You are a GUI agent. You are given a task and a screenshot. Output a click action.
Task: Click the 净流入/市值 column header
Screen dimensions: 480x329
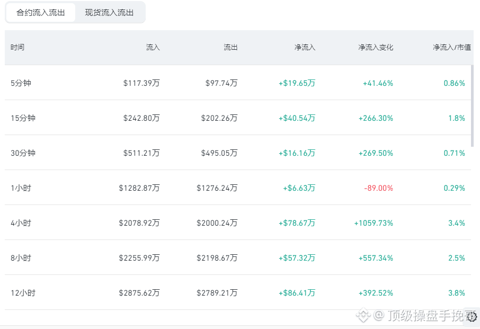pyautogui.click(x=452, y=47)
